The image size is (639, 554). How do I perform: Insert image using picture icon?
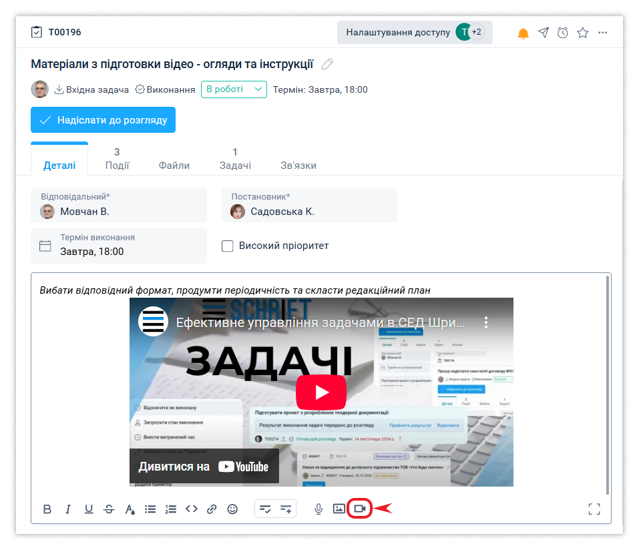click(339, 509)
